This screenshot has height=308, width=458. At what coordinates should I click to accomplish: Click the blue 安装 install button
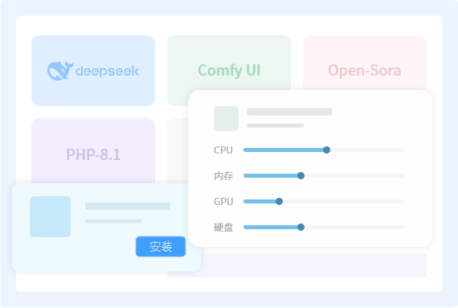[x=161, y=247]
